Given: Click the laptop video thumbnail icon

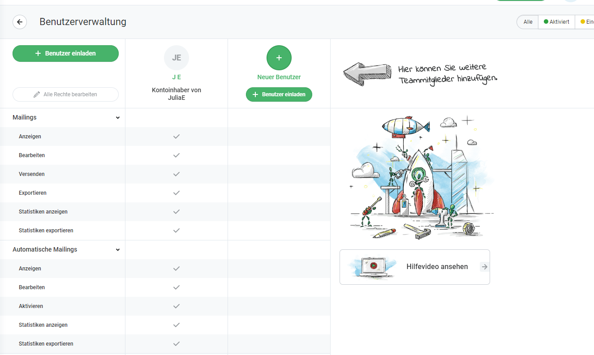Looking at the screenshot, I should pyautogui.click(x=373, y=266).
